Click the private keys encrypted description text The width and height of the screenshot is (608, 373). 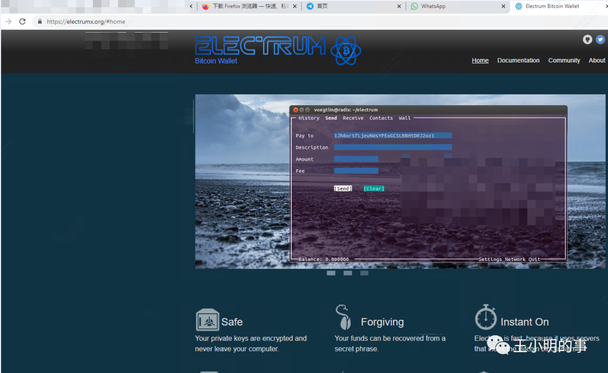[251, 344]
